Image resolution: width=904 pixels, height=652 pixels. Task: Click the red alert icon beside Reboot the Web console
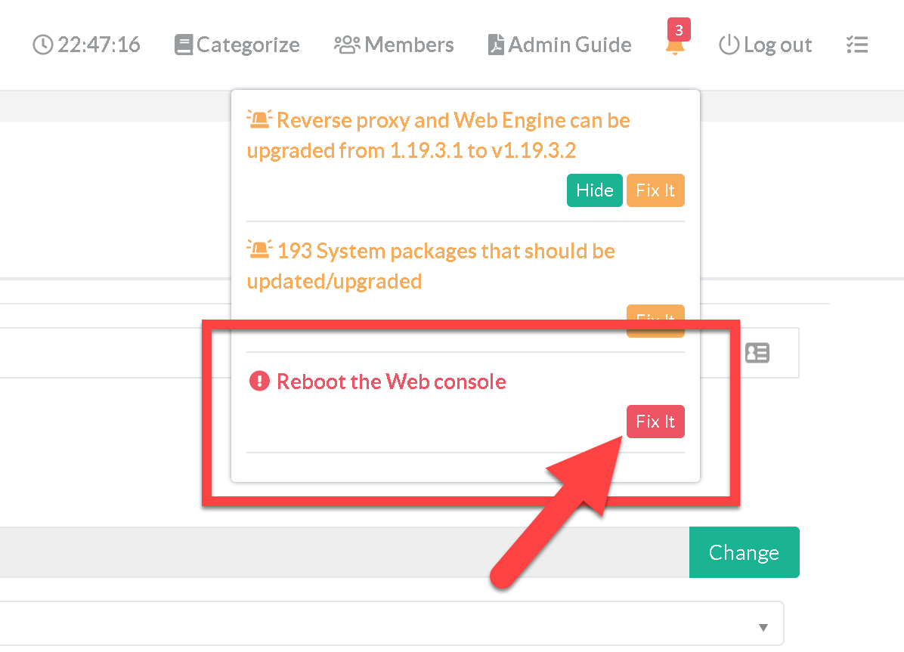coord(259,382)
